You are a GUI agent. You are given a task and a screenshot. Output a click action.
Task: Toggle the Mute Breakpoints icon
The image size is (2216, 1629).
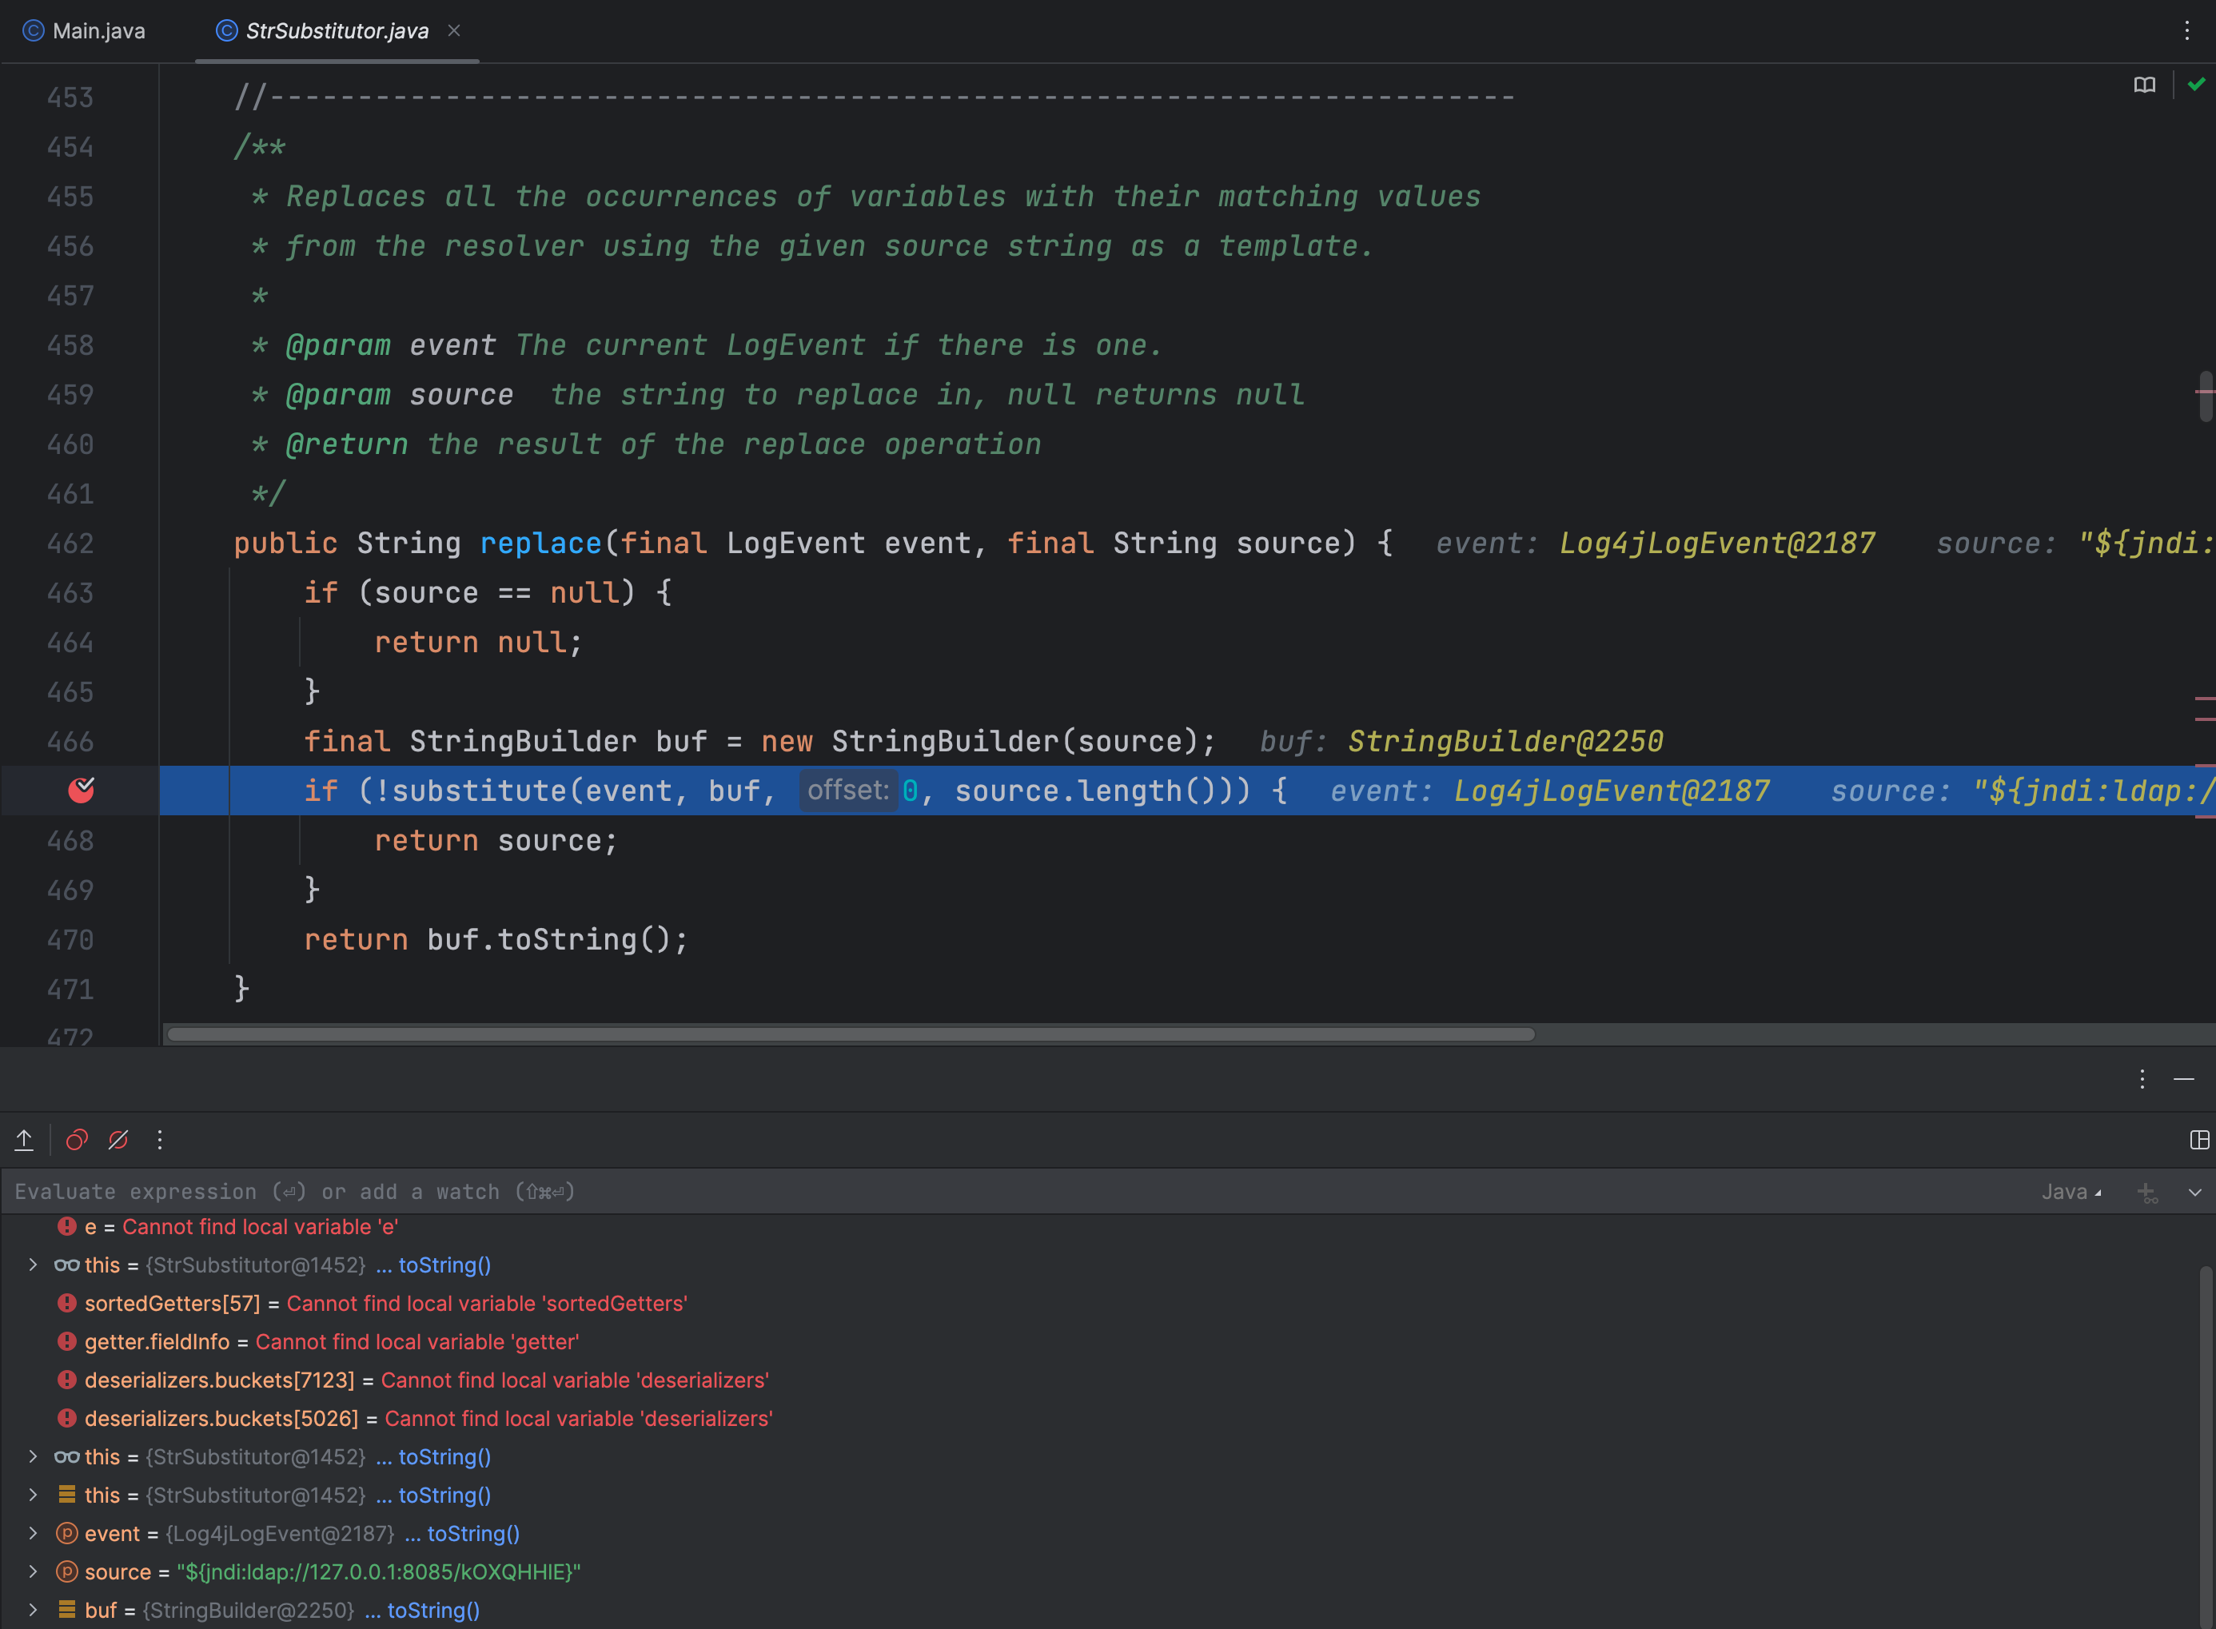(x=118, y=1140)
